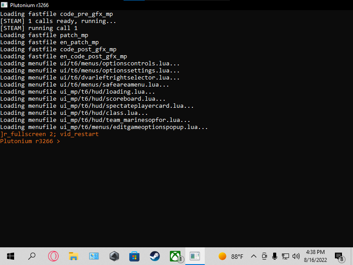Click the safeareamenu.lua log line

(x=84, y=85)
